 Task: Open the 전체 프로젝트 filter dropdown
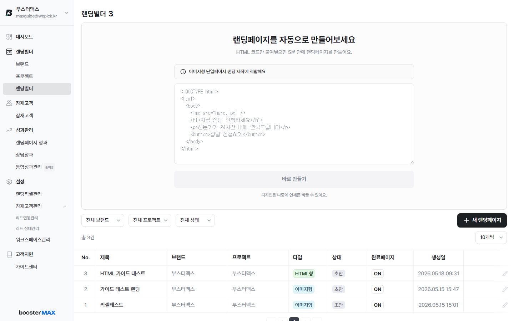coord(150,220)
